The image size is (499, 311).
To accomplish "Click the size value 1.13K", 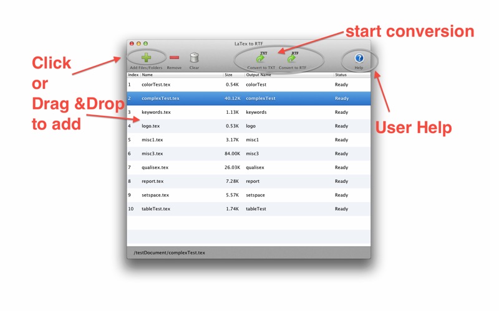I will (232, 112).
